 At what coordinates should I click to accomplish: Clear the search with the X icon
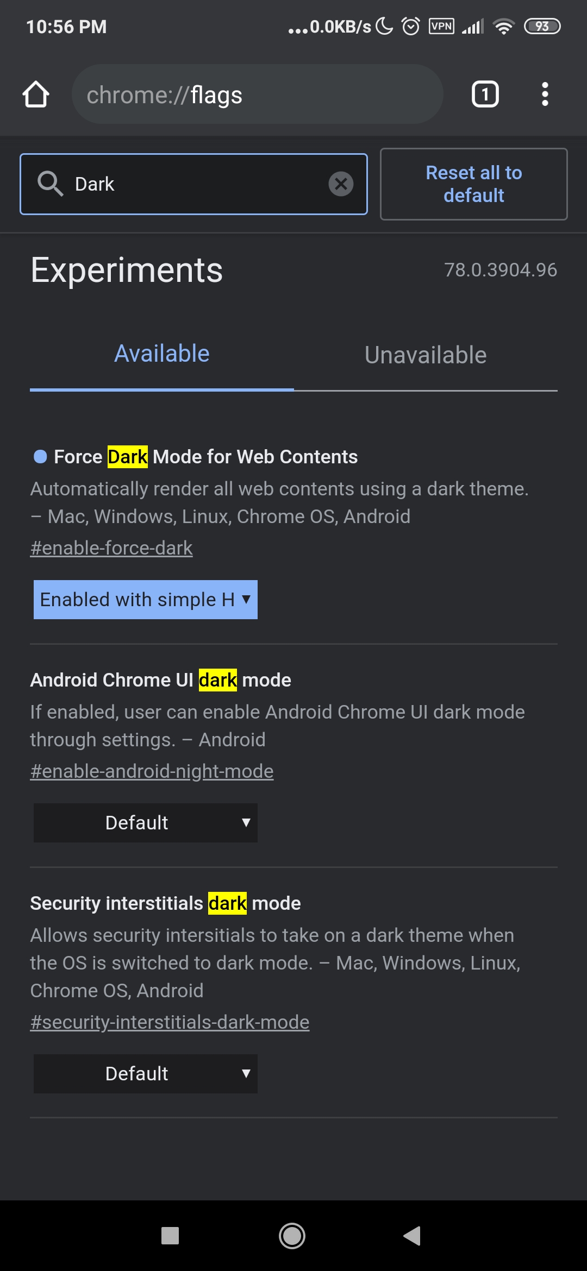point(341,184)
